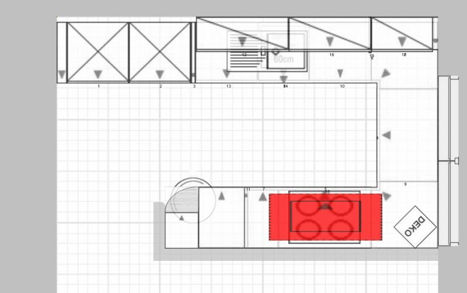Click the left-pointing arrow beside label 4
The image size is (467, 293).
point(386,135)
